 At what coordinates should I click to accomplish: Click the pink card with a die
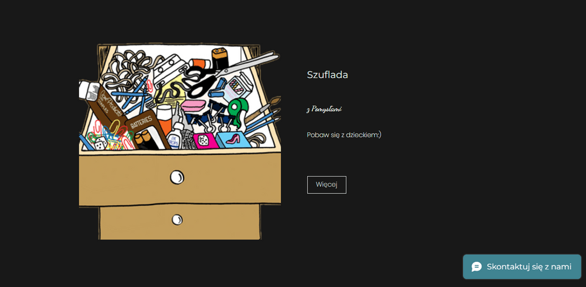pos(204,141)
